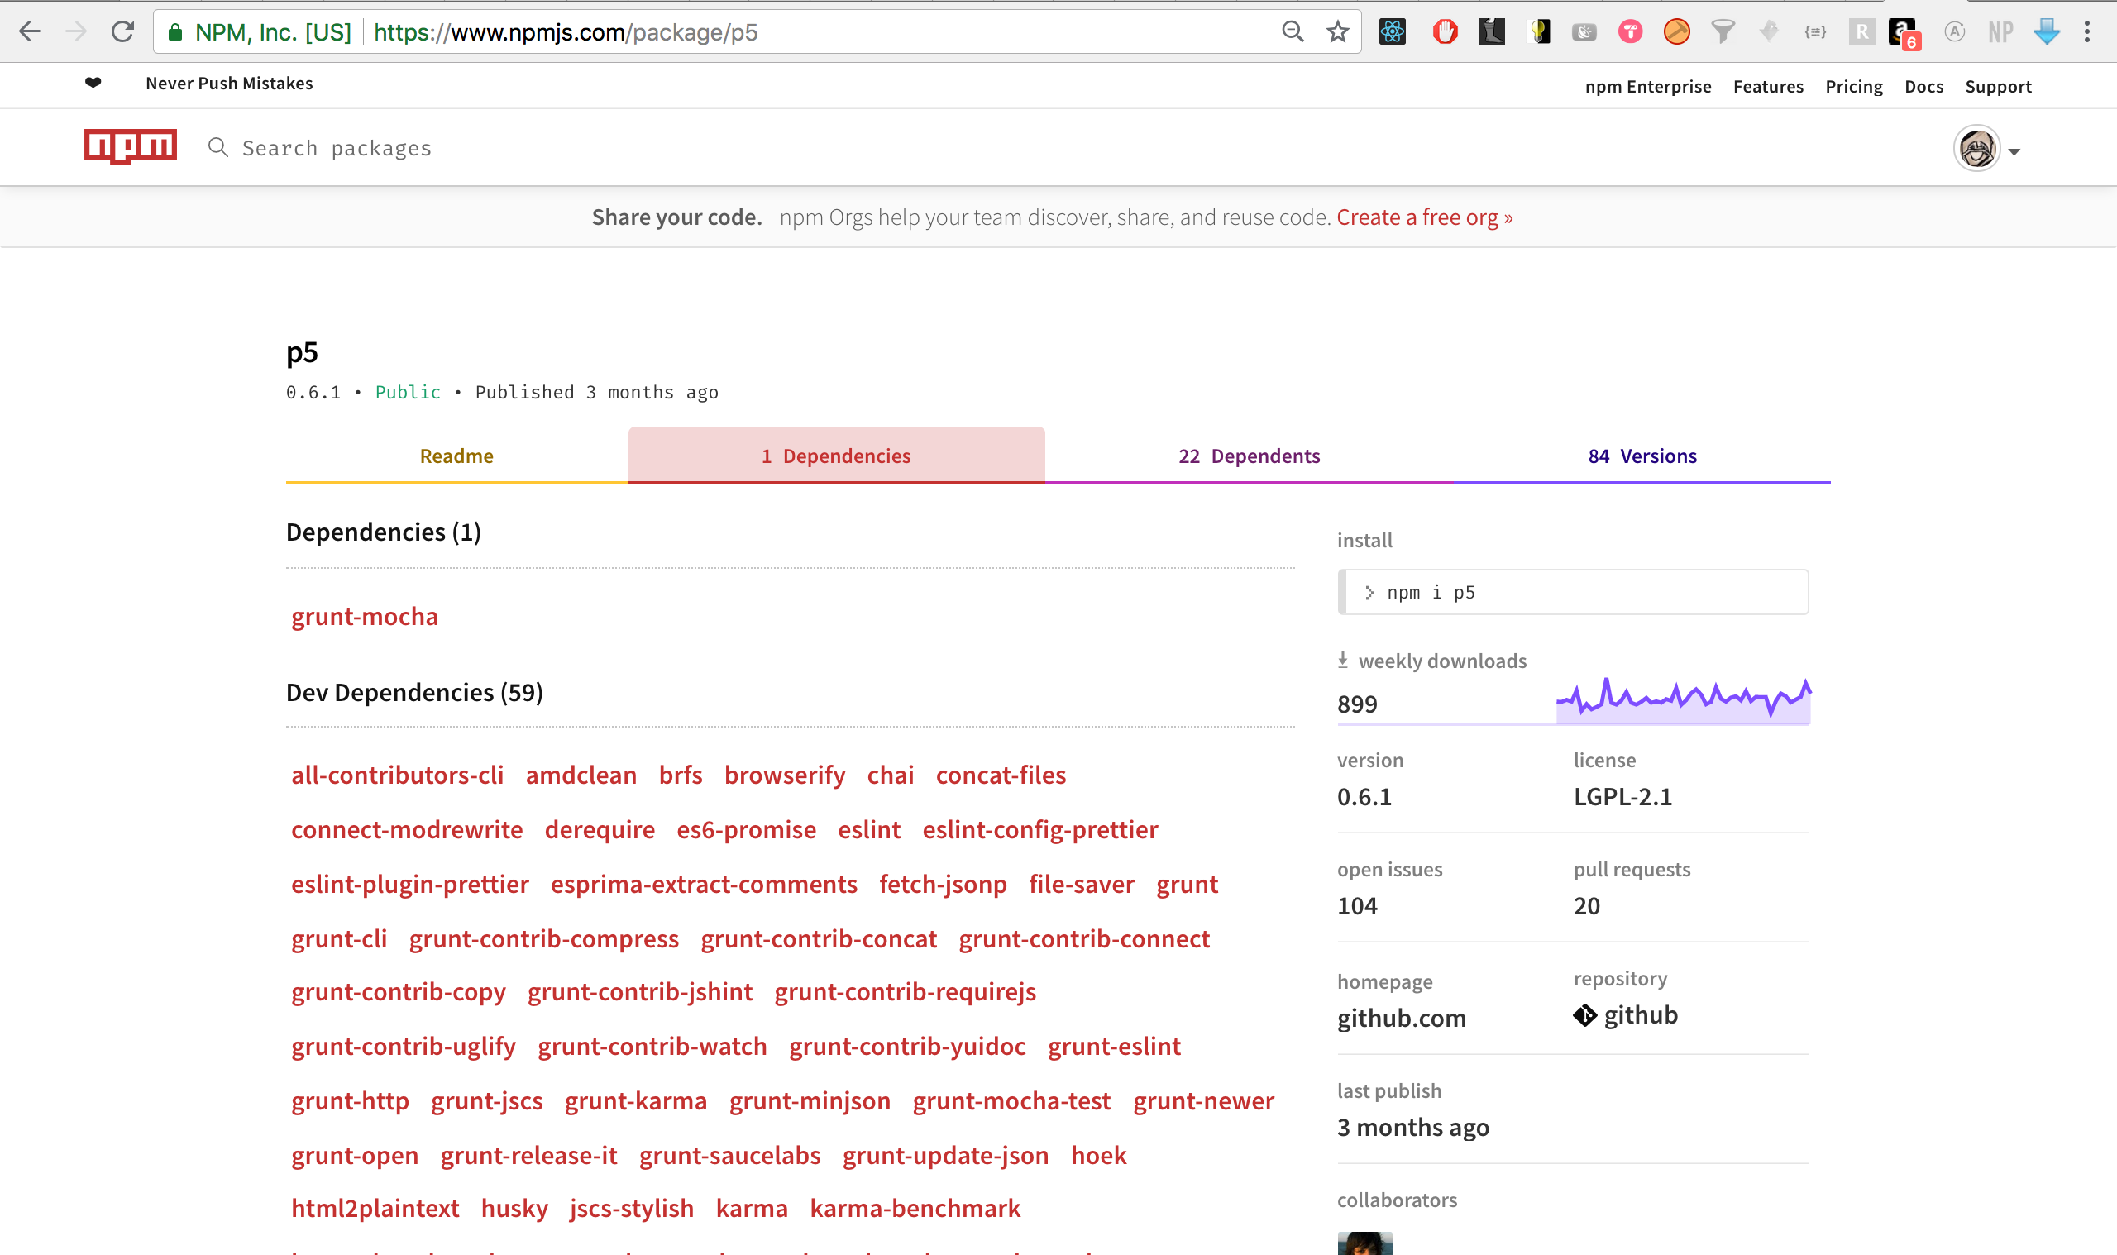2117x1255 pixels.
Task: Copy the npm i p5 install command
Action: pyautogui.click(x=1573, y=592)
